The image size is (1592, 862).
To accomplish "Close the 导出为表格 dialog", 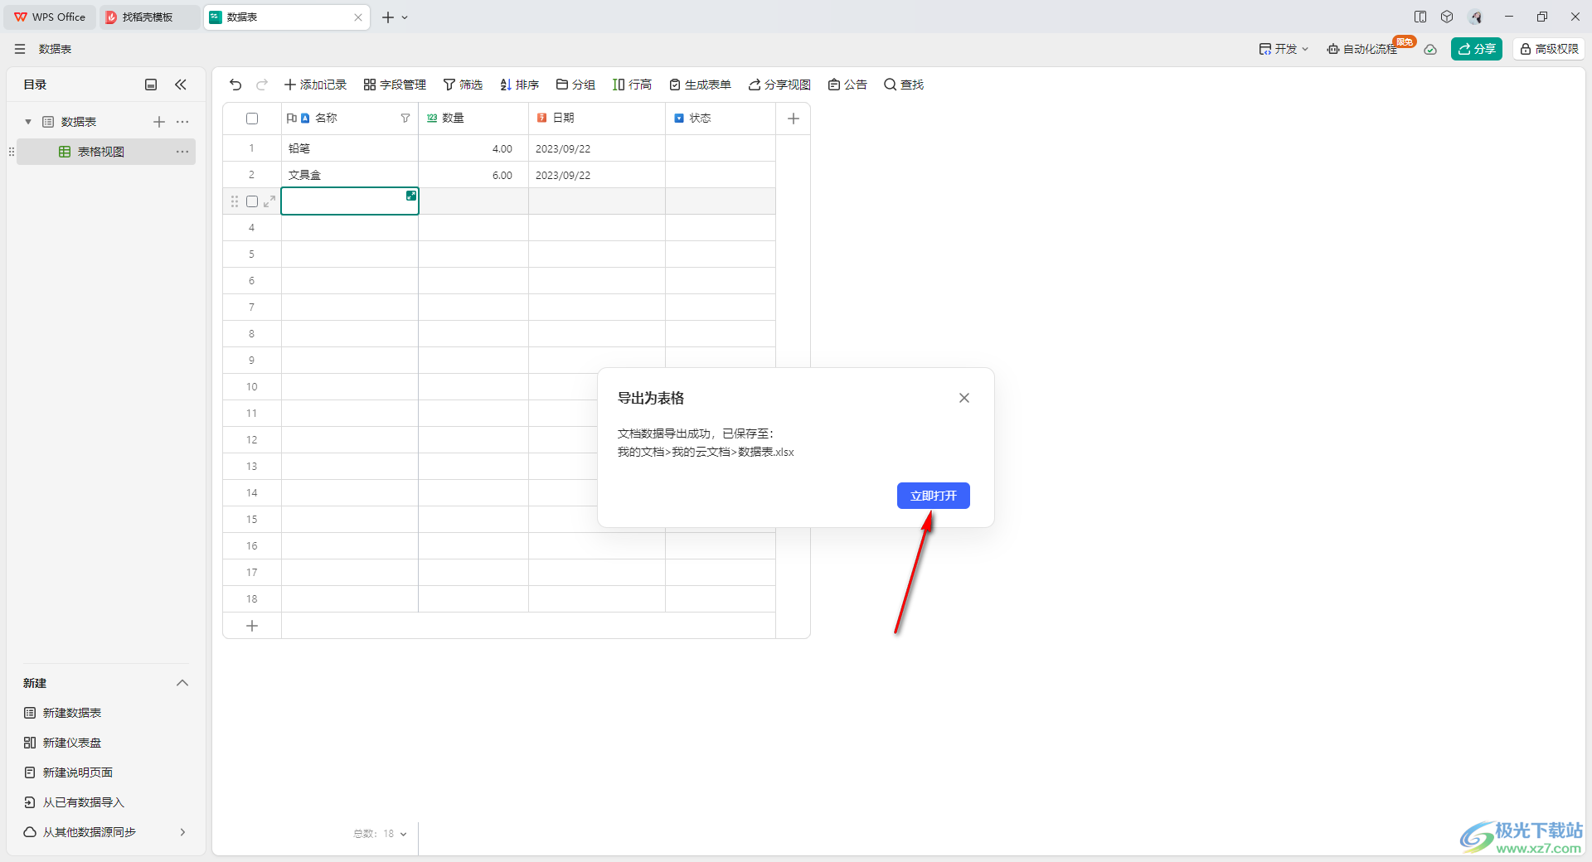I will [x=964, y=398].
